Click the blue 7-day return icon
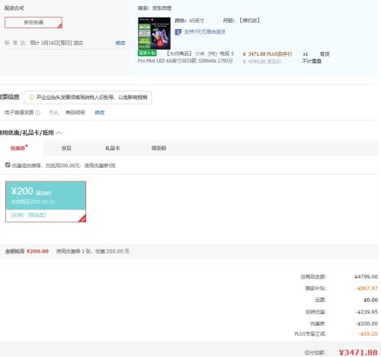 point(178,32)
